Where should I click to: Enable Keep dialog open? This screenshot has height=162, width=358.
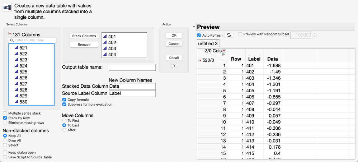pos(5,152)
